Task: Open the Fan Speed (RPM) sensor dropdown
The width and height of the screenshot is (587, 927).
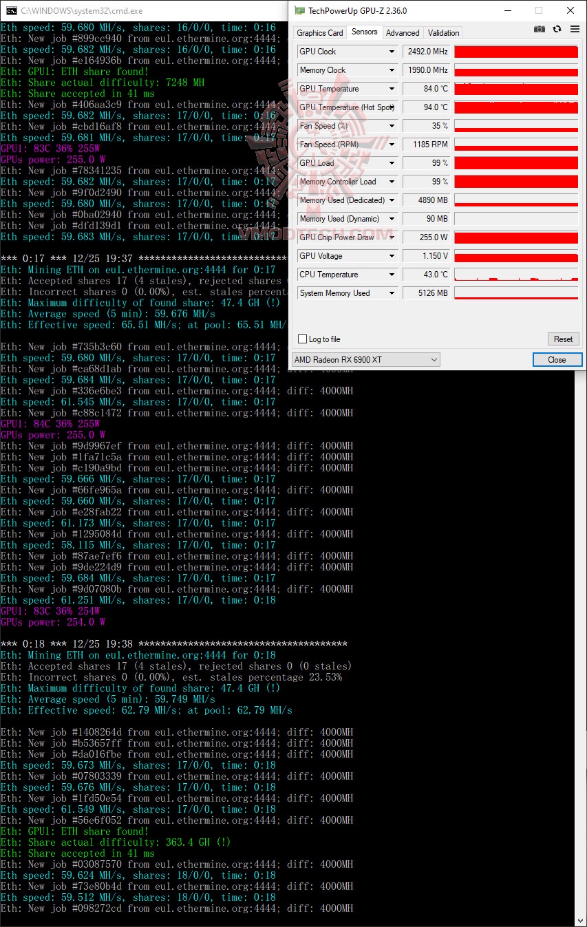Action: [x=392, y=145]
